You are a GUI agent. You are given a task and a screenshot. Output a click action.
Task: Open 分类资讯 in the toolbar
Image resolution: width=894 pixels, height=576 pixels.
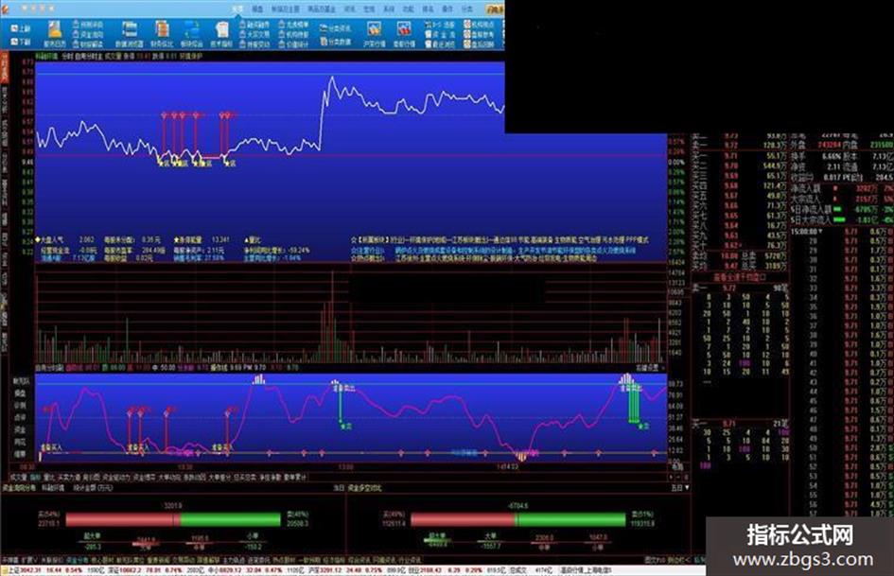[335, 28]
